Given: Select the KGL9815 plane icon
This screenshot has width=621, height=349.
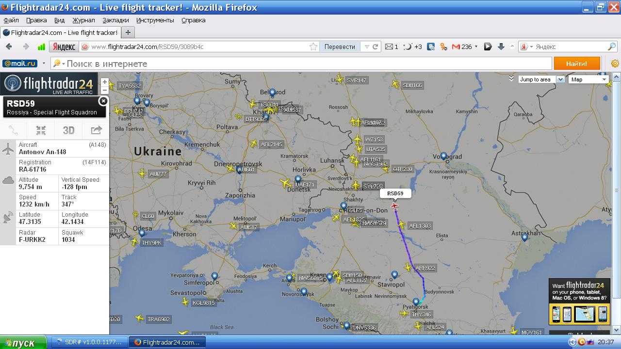Looking at the screenshot, I should (x=185, y=302).
